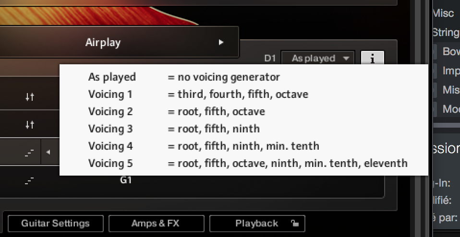Select the Misc item in the right panel
The width and height of the screenshot is (460, 237).
(443, 13)
